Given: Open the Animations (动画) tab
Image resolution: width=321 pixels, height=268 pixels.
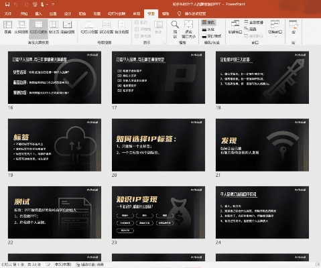Looking at the screenshot, I should point(97,13).
